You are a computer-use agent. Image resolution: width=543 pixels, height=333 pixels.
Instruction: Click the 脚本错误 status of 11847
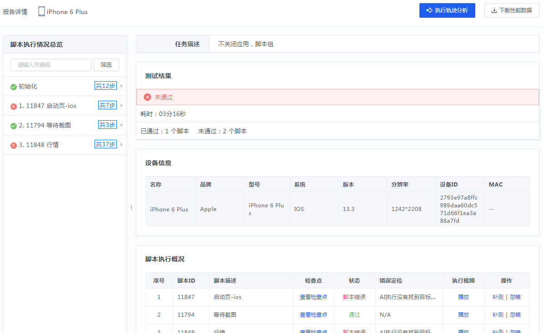354,297
